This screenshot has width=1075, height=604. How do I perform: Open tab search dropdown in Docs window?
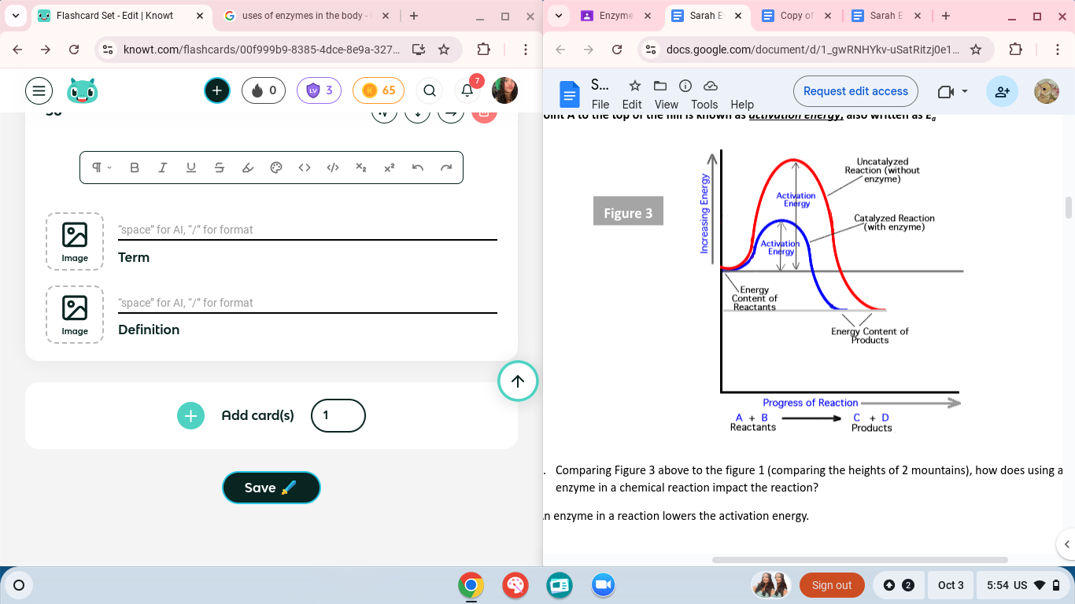[x=558, y=16]
